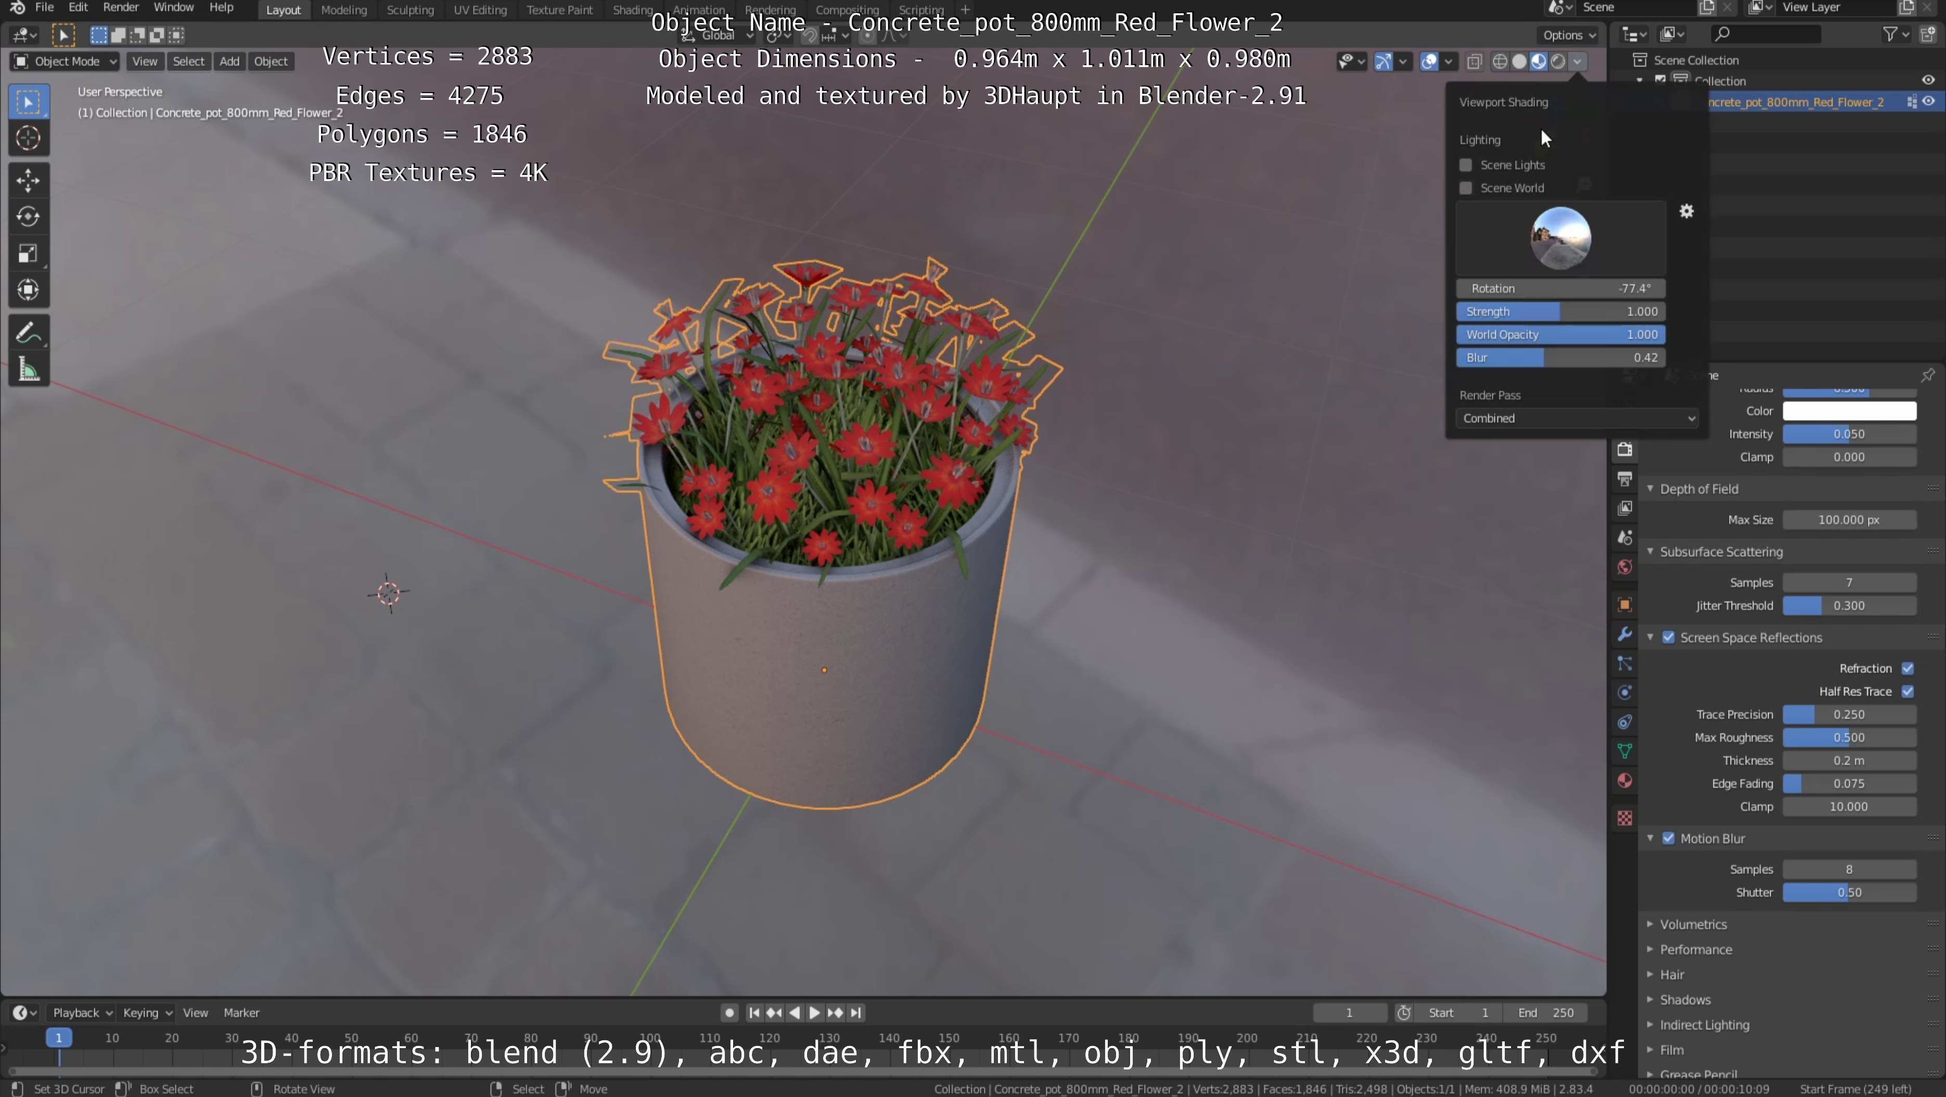Toggle Collection visibility eye in outliner
1946x1097 pixels.
(x=1929, y=80)
